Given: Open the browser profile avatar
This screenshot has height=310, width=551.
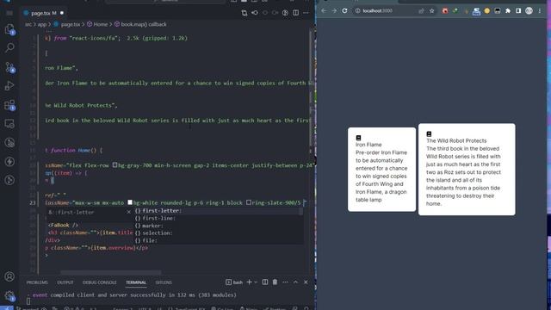Looking at the screenshot, I should coord(529,11).
